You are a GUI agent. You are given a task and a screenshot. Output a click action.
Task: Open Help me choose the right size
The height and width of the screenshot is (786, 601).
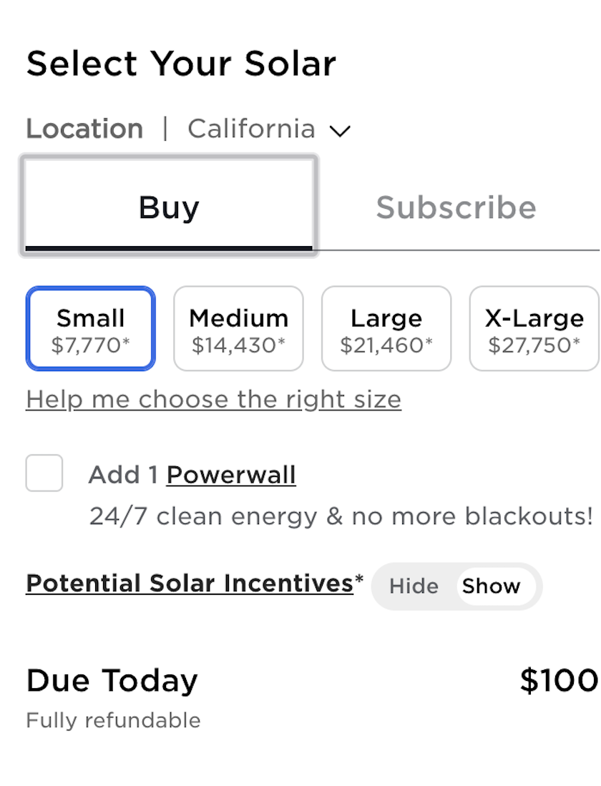[214, 400]
